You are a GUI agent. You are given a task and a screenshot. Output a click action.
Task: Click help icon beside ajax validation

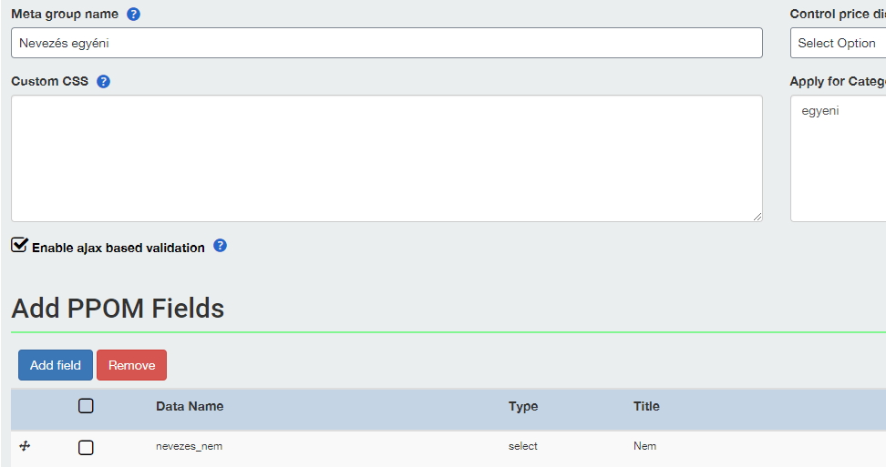click(221, 246)
